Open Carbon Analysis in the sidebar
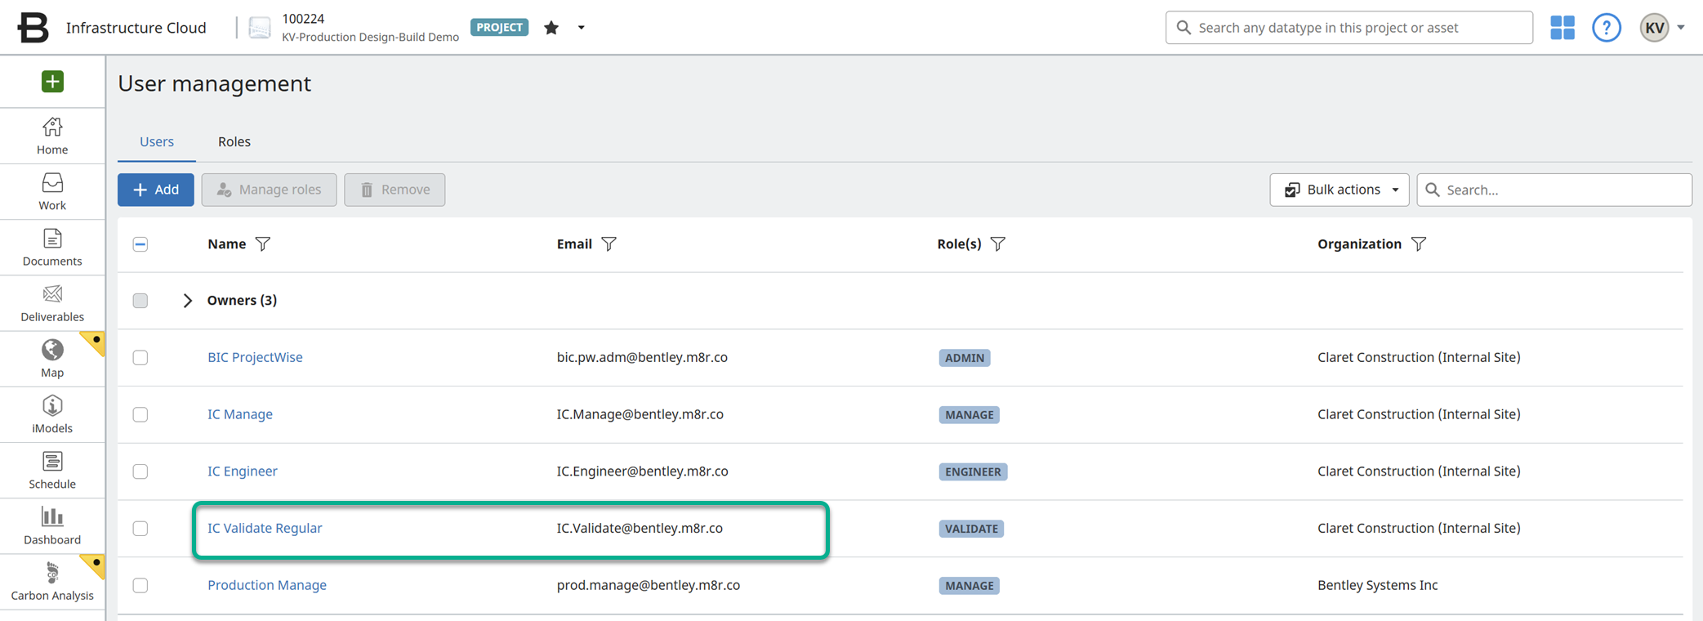The image size is (1703, 621). [52, 581]
